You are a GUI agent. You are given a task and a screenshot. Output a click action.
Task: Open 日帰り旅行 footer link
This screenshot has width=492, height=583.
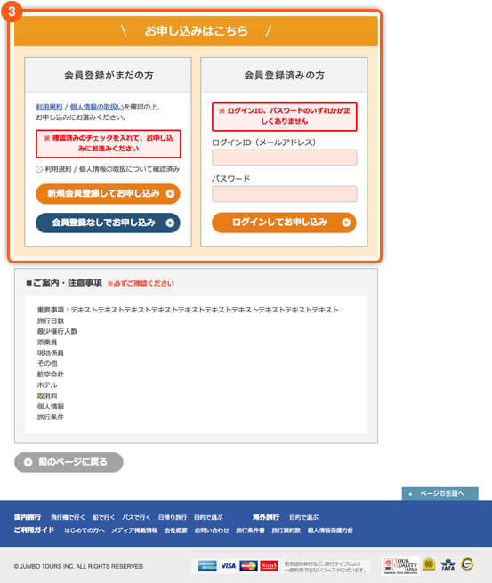coord(173,517)
